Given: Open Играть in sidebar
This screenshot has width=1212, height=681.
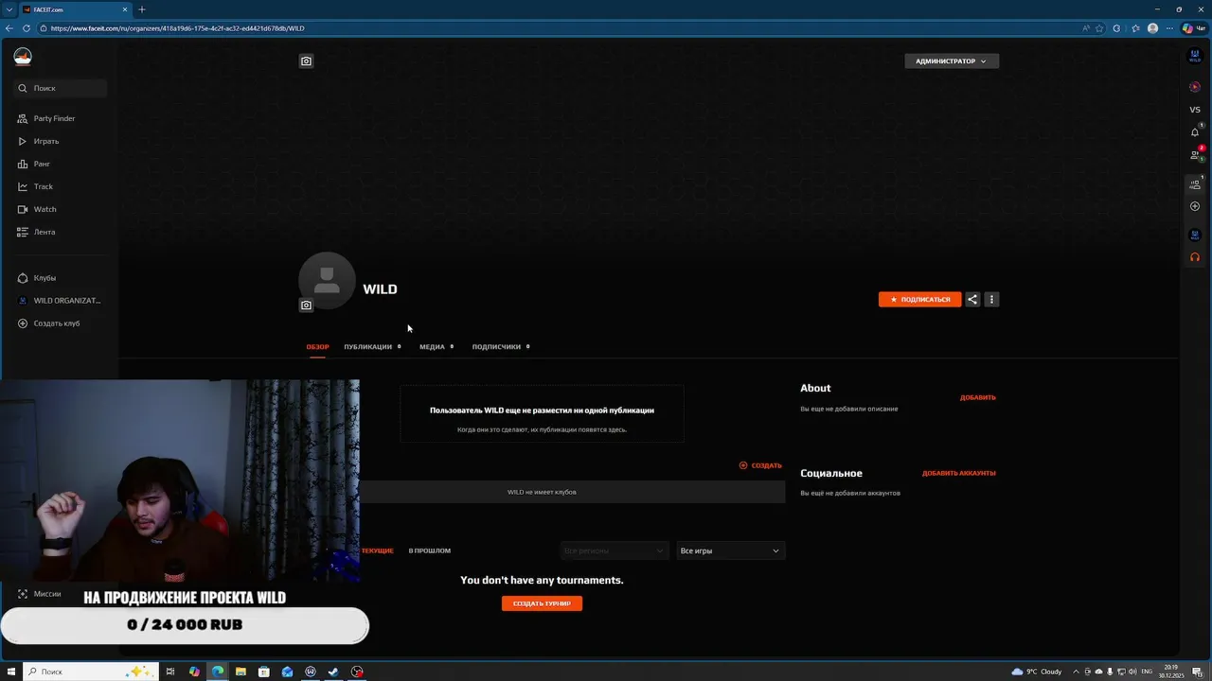Looking at the screenshot, I should pyautogui.click(x=46, y=141).
